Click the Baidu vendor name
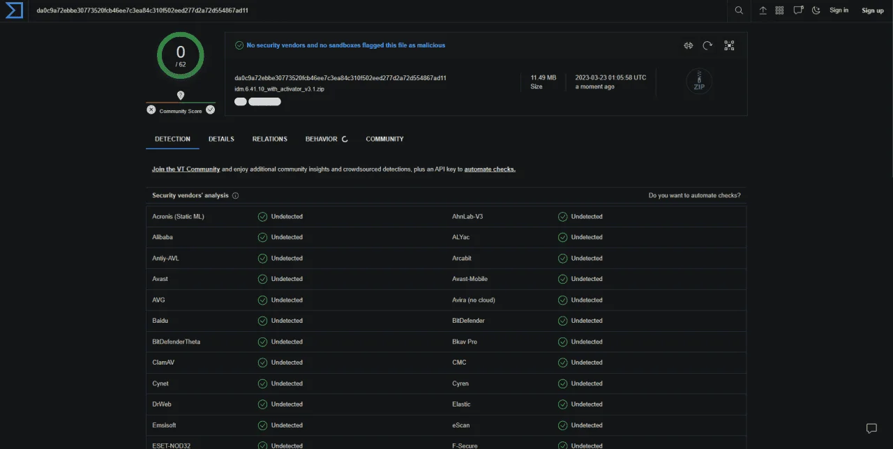The width and height of the screenshot is (893, 449). click(x=160, y=321)
